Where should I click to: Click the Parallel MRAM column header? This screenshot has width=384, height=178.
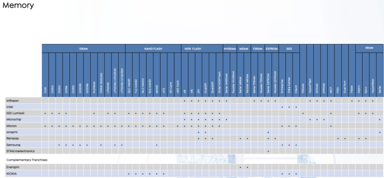click(x=248, y=75)
